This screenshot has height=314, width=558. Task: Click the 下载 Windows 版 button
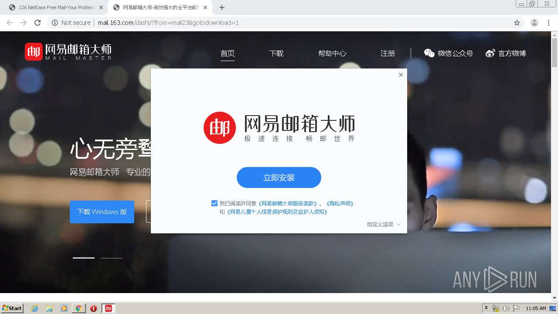[x=102, y=212]
